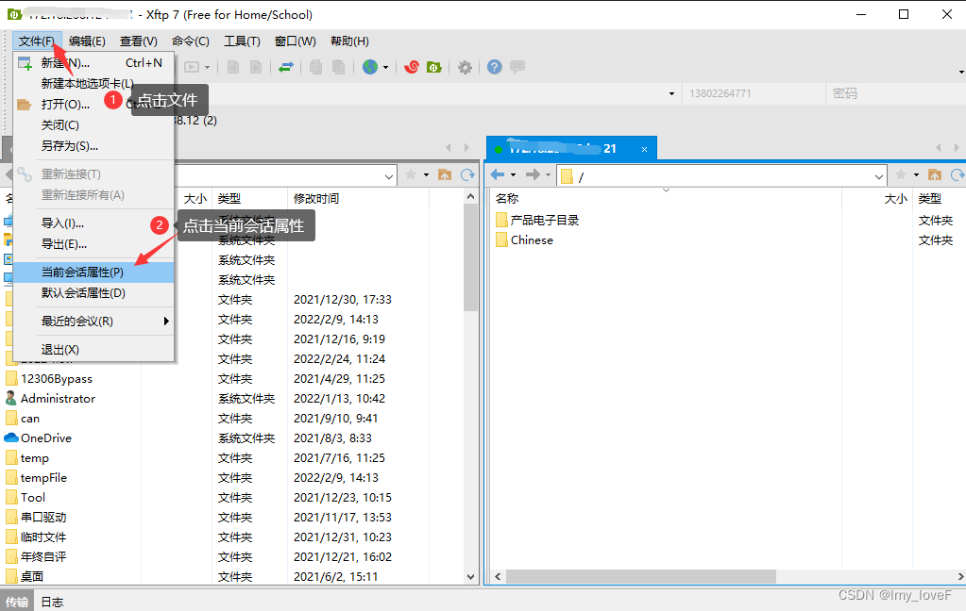966x611 pixels.
Task: Click the blue help question icon
Action: point(494,67)
